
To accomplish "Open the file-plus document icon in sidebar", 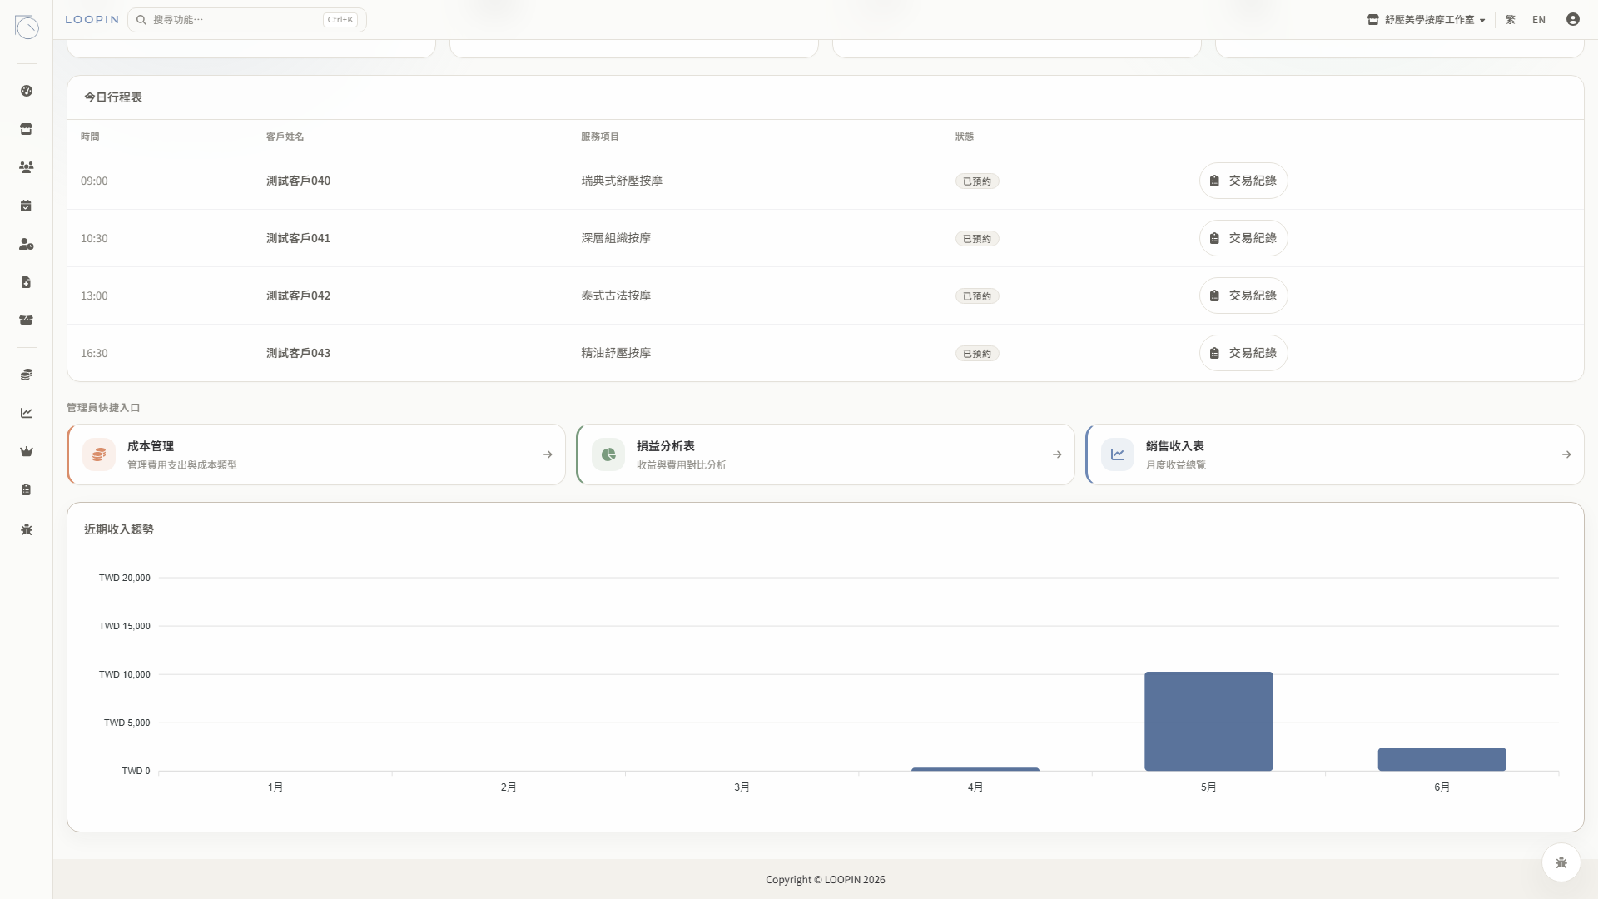I will [27, 282].
